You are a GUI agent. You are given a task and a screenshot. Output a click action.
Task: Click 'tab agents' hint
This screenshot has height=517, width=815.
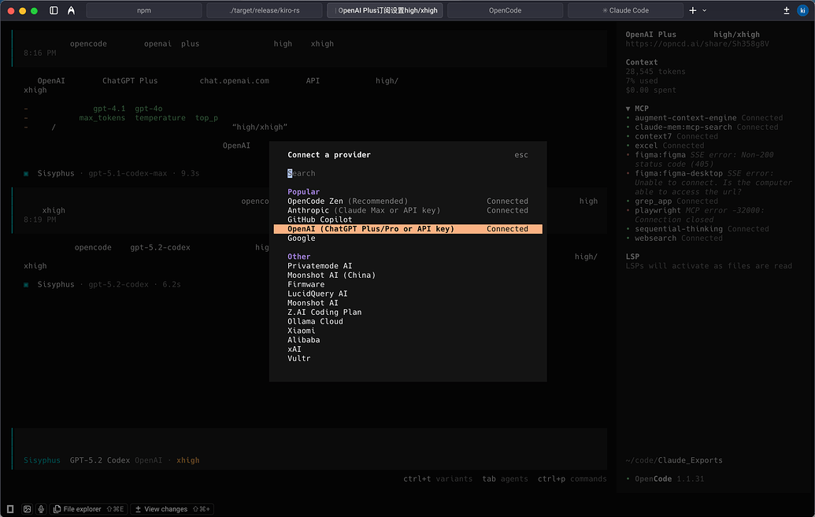click(x=505, y=479)
